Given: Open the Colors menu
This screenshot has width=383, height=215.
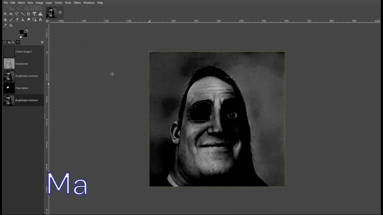Looking at the screenshot, I should [x=58, y=3].
